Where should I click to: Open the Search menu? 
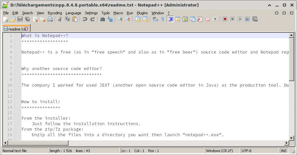[28, 13]
